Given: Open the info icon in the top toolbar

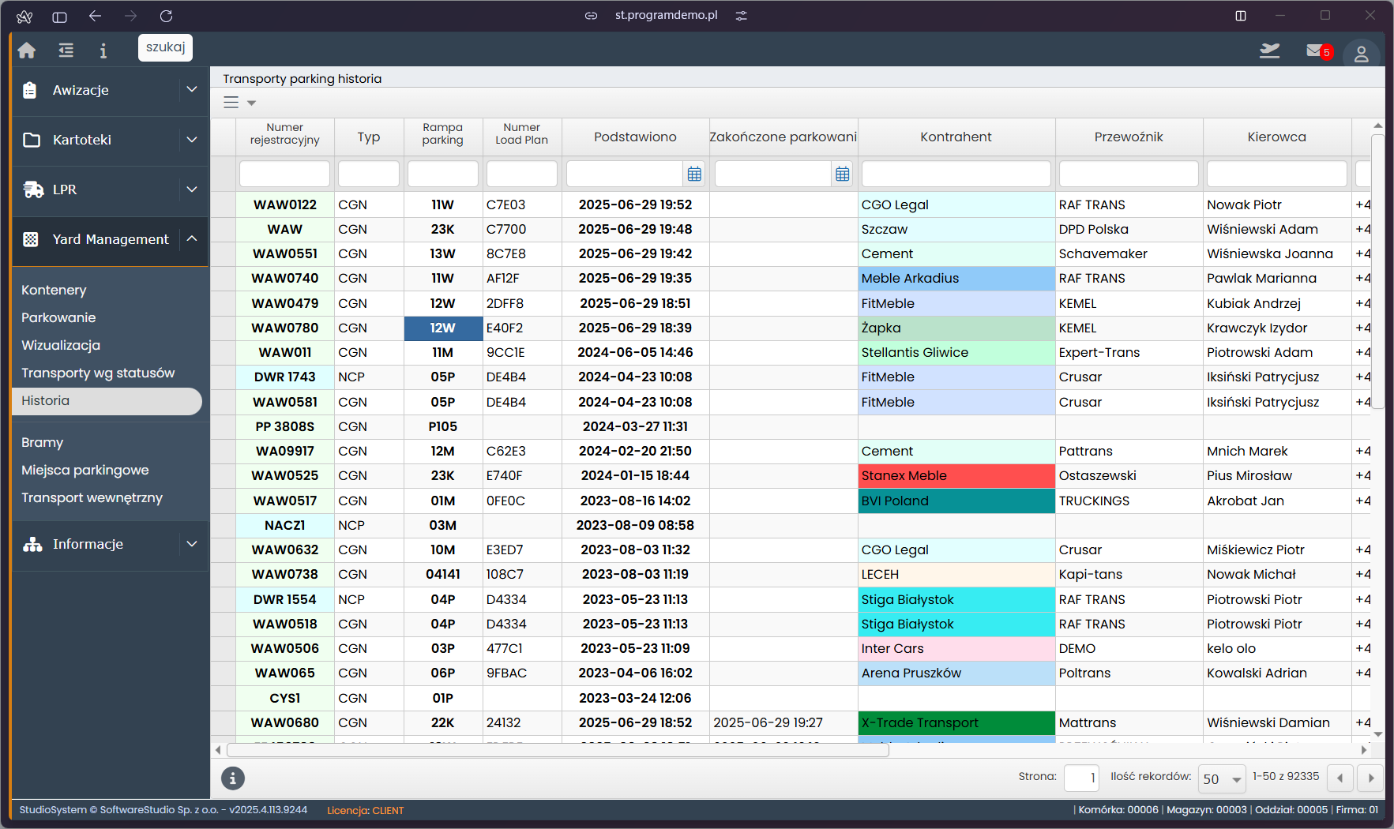Looking at the screenshot, I should tap(103, 51).
